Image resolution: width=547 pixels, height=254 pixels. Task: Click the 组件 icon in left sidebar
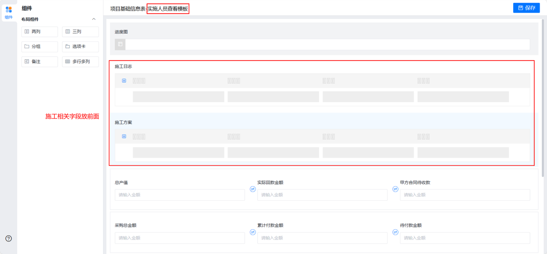9,12
